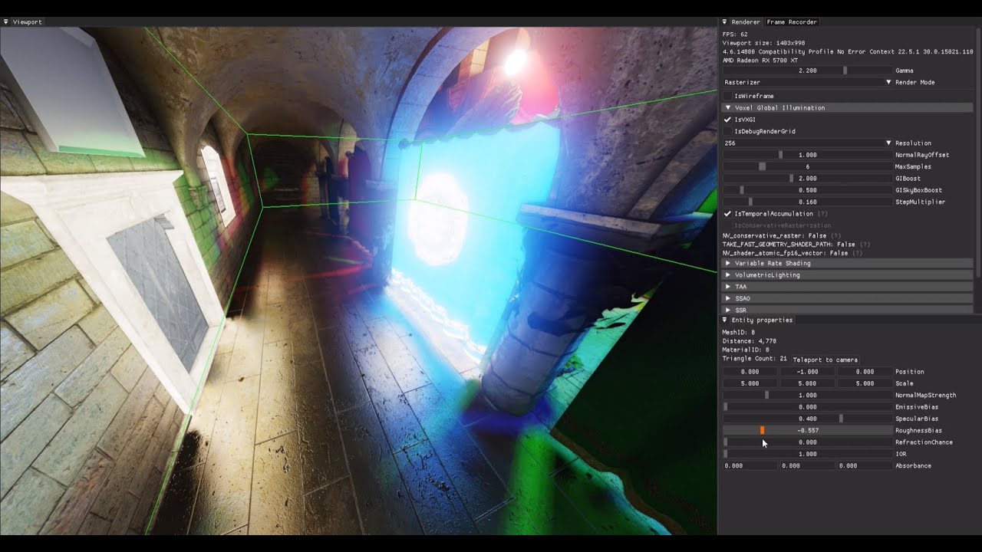The image size is (982, 552).
Task: Click the "FPS: 62" text
Action: pos(735,34)
